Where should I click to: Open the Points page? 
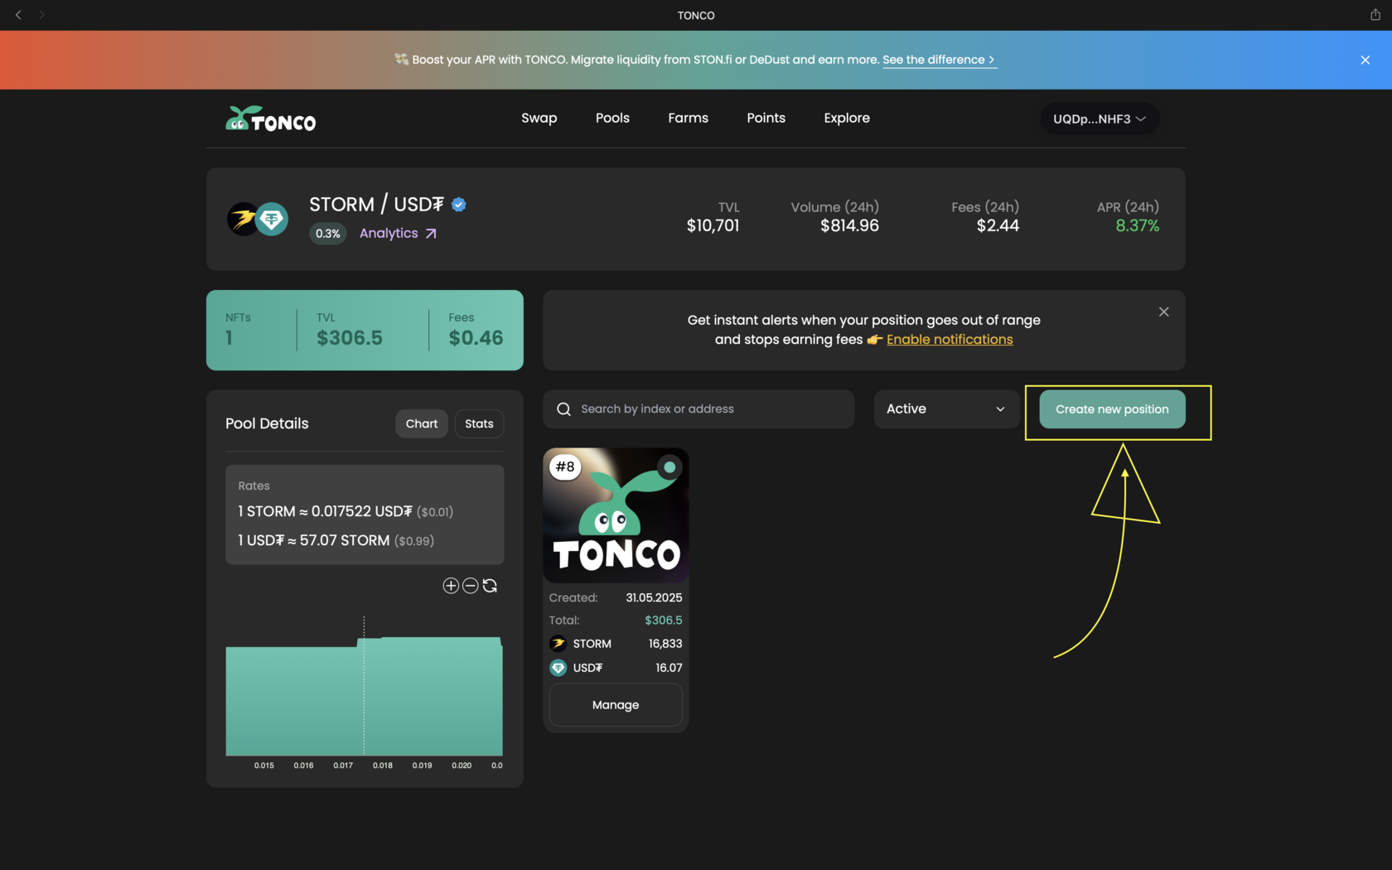pos(766,118)
